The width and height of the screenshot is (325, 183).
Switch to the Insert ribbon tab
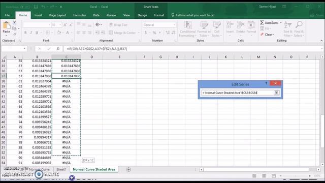click(x=38, y=15)
